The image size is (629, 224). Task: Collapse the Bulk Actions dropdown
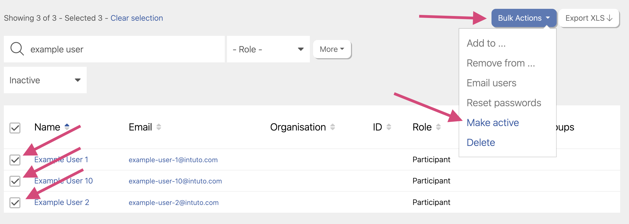[524, 18]
